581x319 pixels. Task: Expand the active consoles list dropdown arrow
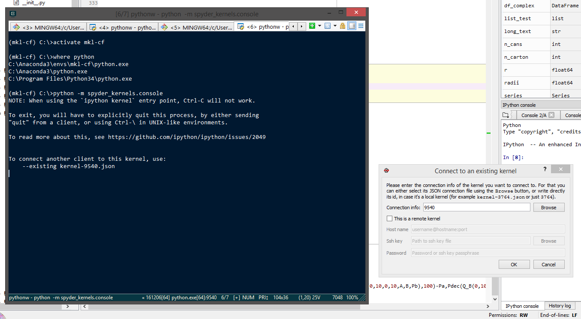(334, 26)
